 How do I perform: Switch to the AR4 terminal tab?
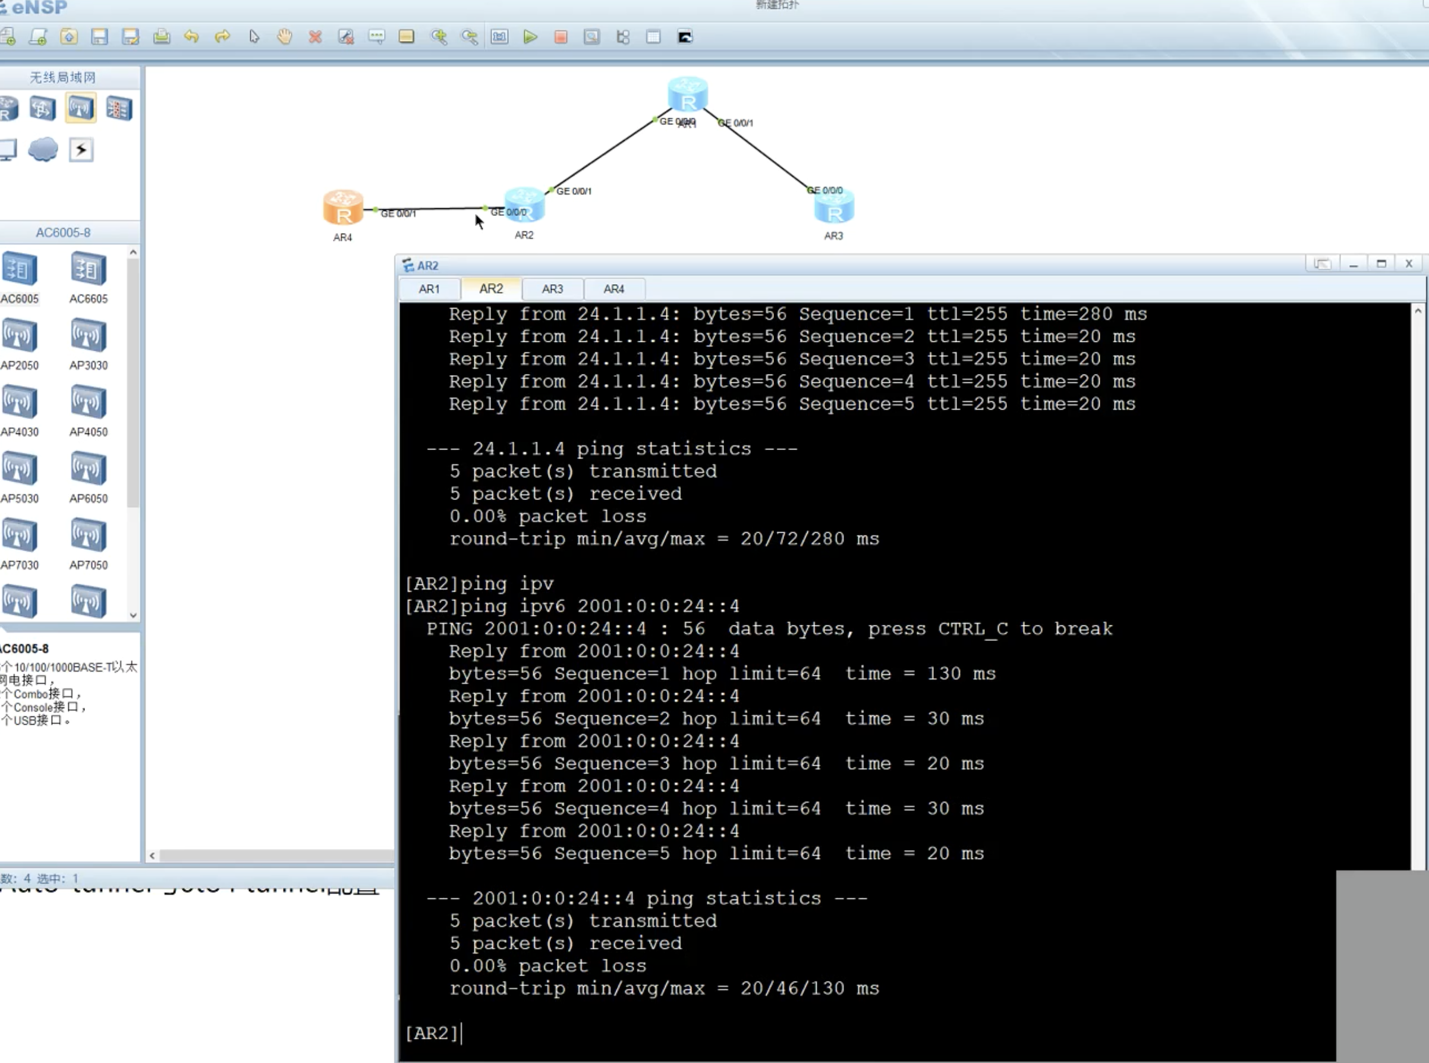(614, 289)
